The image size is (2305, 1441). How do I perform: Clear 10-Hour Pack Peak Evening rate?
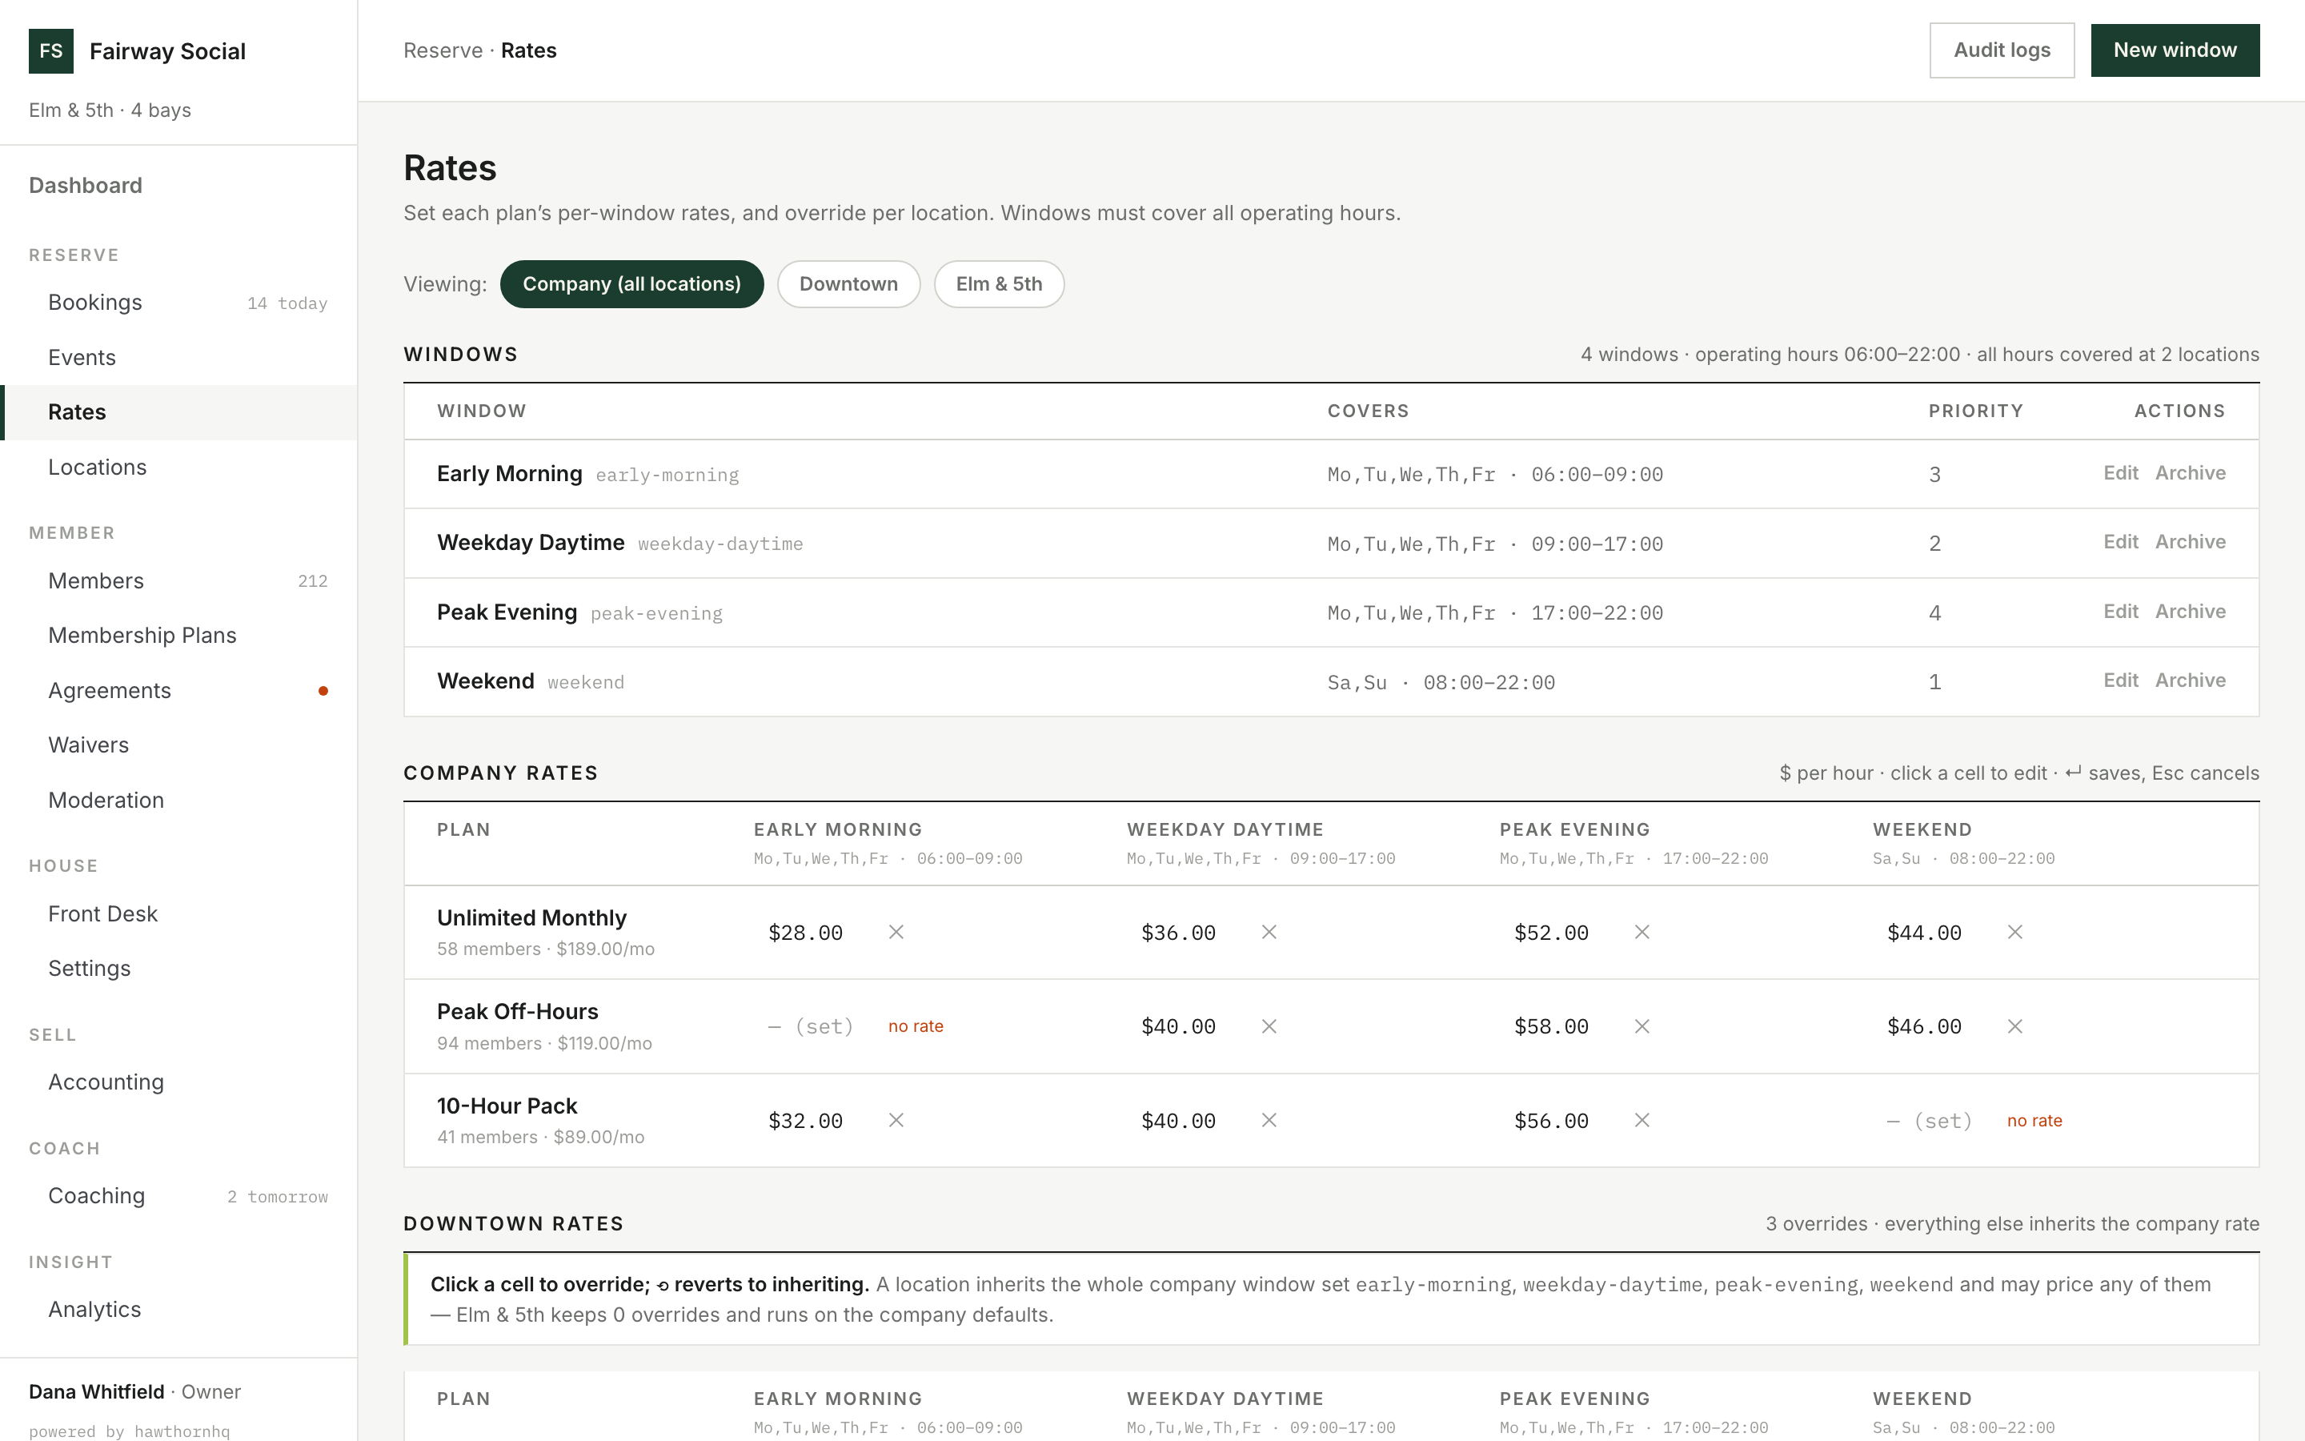point(1642,1120)
